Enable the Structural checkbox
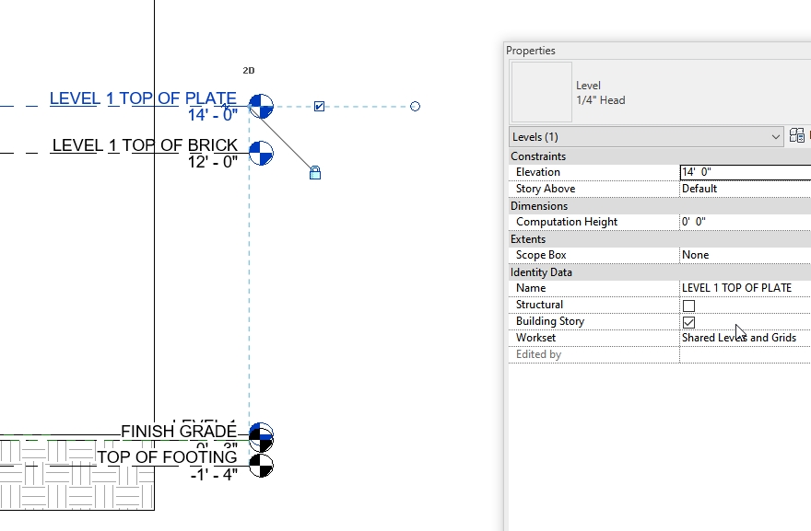 689,306
